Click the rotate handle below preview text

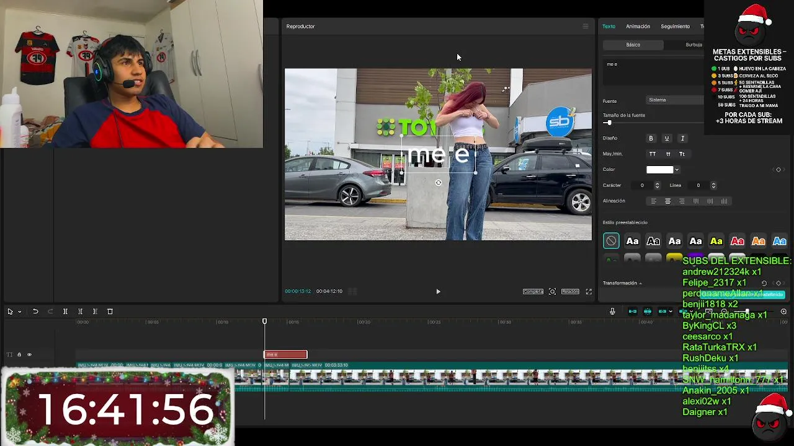(x=439, y=183)
